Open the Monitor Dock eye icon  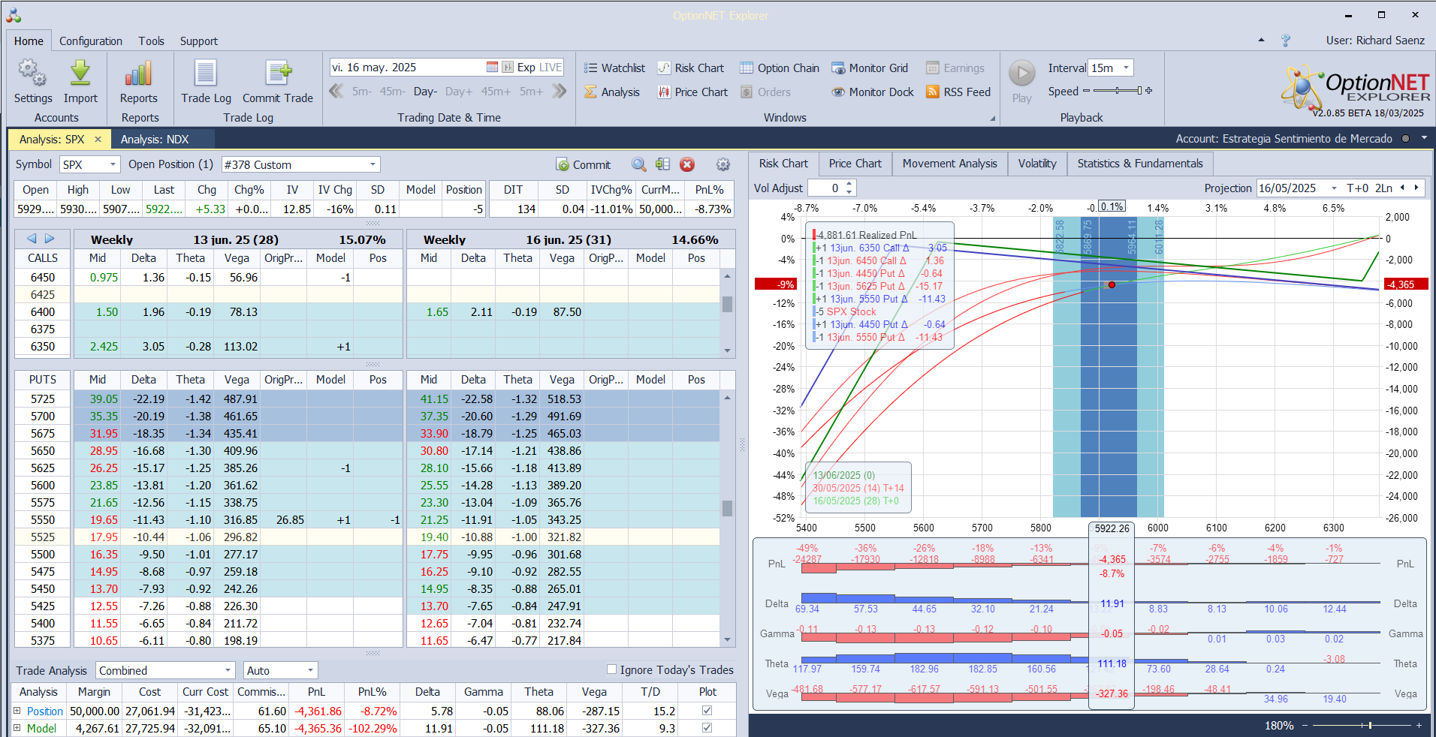coord(838,92)
